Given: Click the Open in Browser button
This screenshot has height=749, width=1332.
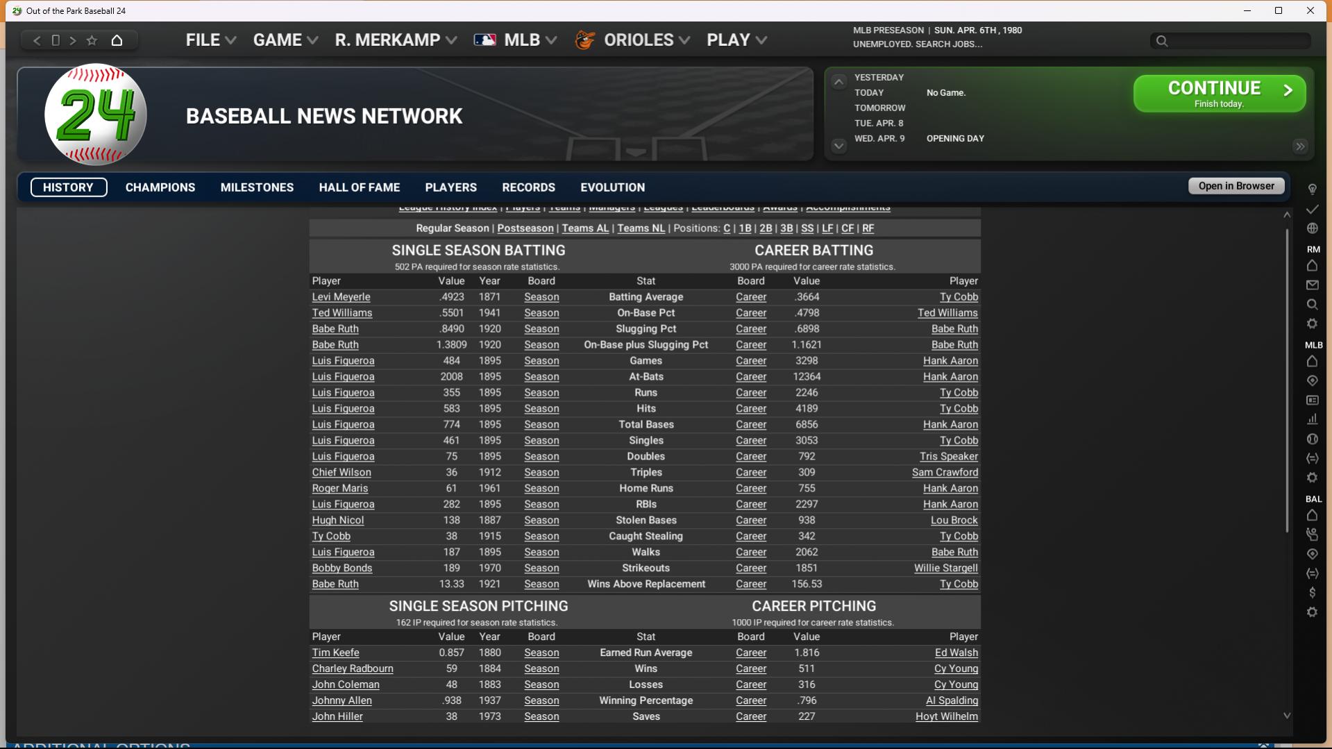Looking at the screenshot, I should tap(1236, 186).
